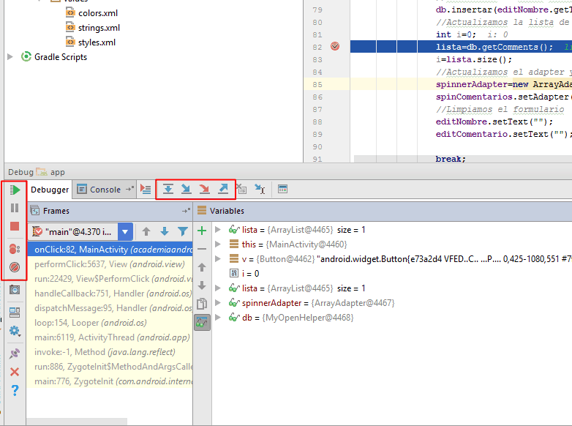The height and width of the screenshot is (426, 572).
Task: Close debug tab with red X
Action: tap(15, 372)
